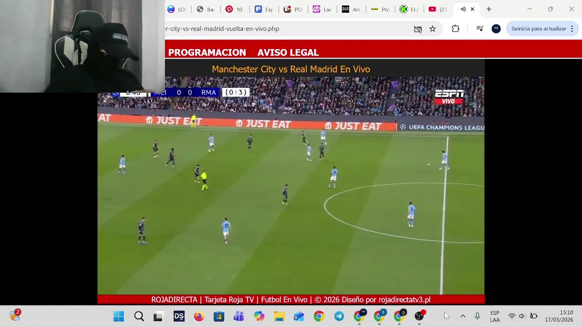The height and width of the screenshot is (327, 582).
Task: Switch to the YouTube browser tab
Action: coord(438,9)
